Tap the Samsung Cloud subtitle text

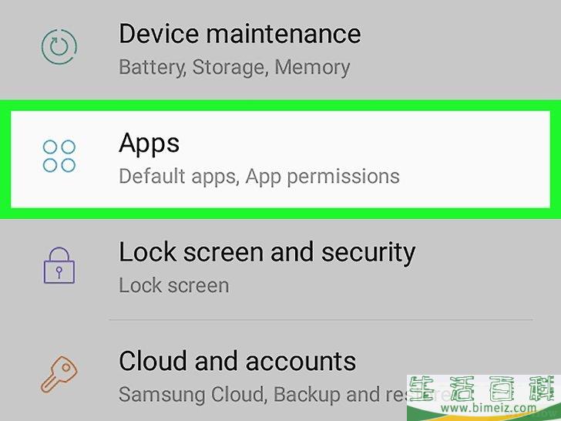[193, 394]
